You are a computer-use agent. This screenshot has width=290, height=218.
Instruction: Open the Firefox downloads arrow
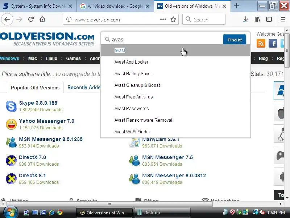(x=246, y=19)
